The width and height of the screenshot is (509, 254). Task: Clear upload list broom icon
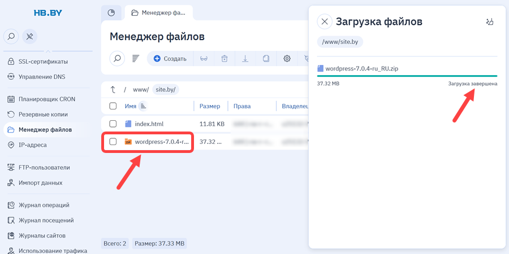click(490, 21)
